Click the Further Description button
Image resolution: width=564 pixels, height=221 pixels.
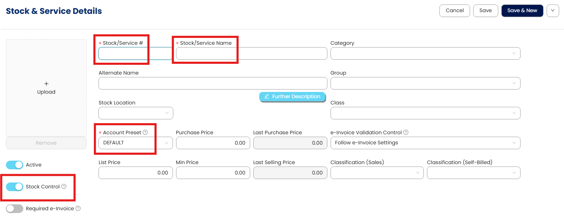point(292,96)
